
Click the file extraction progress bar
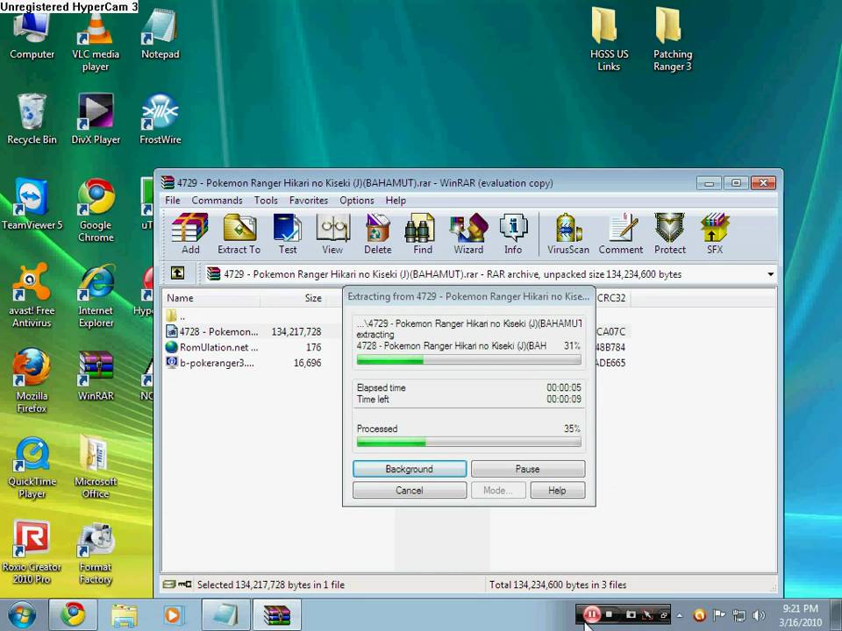[x=468, y=360]
